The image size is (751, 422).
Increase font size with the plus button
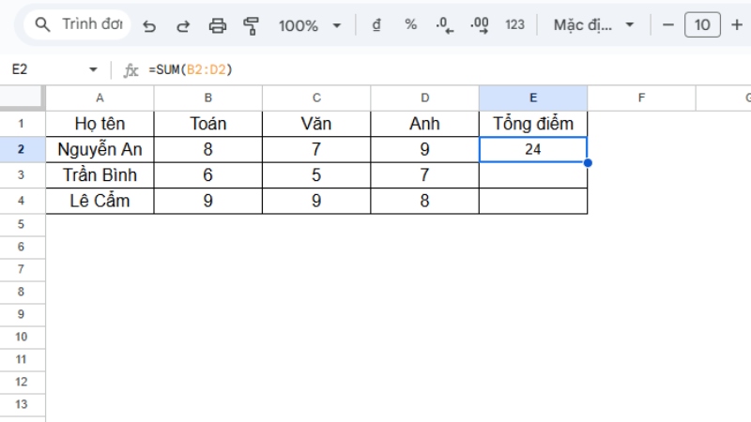tap(736, 24)
